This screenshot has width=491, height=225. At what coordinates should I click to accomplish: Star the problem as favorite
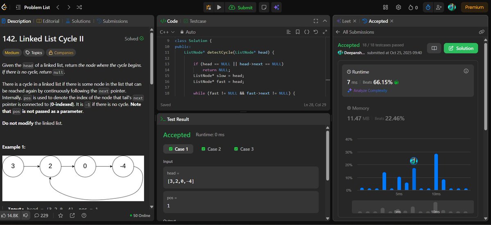61,215
